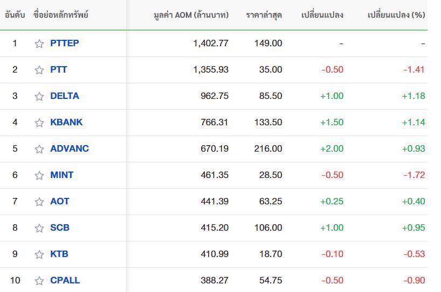Toggle favorite star for DELTA
Screen dimensions: 441x292
point(39,96)
